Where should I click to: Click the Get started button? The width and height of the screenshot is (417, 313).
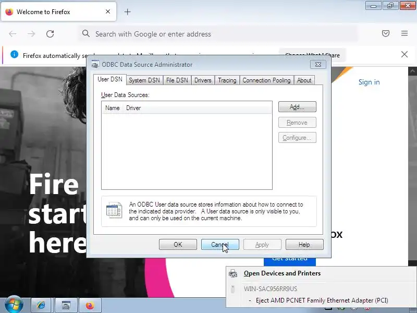click(290, 261)
